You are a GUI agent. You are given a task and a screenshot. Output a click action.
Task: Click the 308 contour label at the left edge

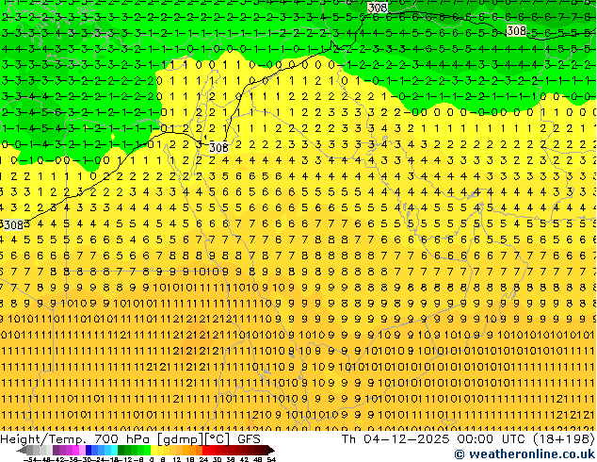click(x=14, y=225)
